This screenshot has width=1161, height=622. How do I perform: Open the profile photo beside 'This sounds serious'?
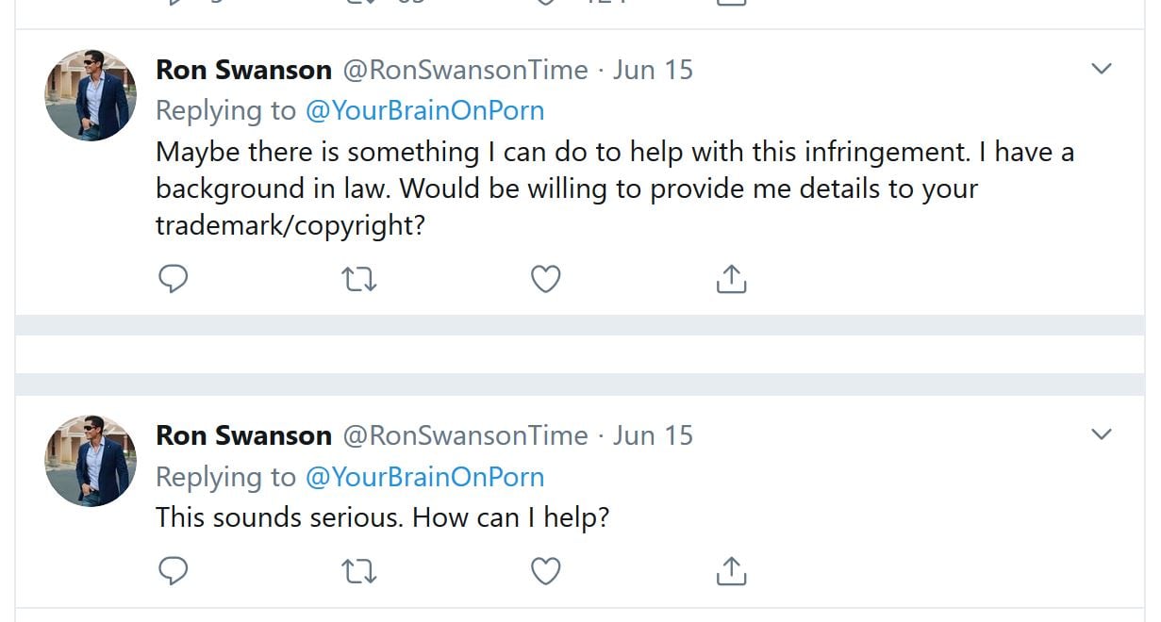click(91, 461)
